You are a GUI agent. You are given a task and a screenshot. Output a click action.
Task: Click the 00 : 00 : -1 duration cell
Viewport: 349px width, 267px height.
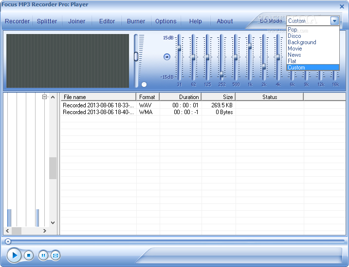(x=186, y=112)
